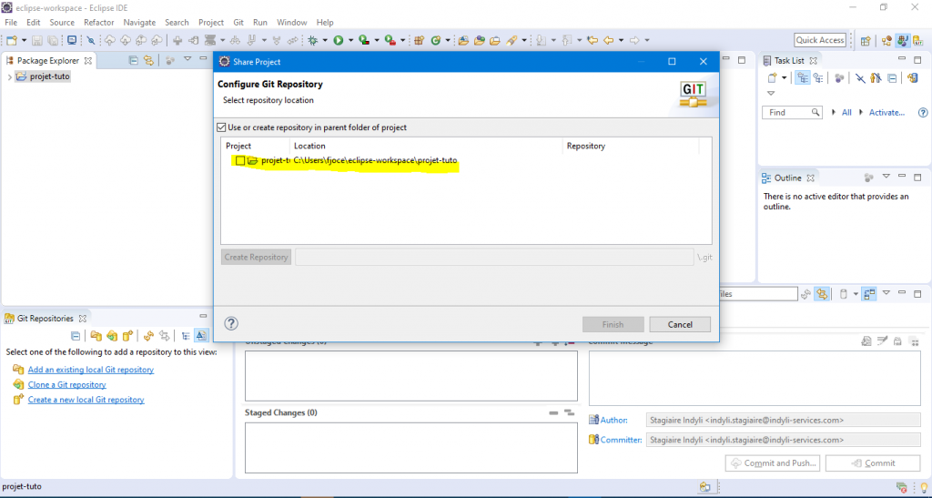The width and height of the screenshot is (932, 498).
Task: Open the File menu
Action: (11, 23)
